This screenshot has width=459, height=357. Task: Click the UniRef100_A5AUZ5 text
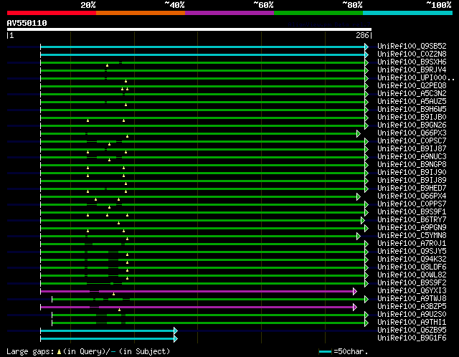point(412,102)
